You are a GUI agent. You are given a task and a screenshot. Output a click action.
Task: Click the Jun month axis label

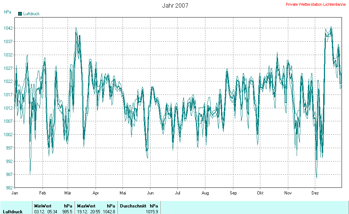click(x=150, y=193)
